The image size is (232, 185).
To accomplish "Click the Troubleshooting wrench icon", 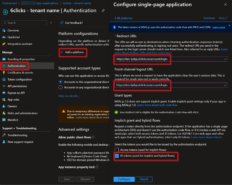I will pyautogui.click(x=4, y=135).
